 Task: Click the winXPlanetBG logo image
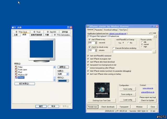coord(102,90)
